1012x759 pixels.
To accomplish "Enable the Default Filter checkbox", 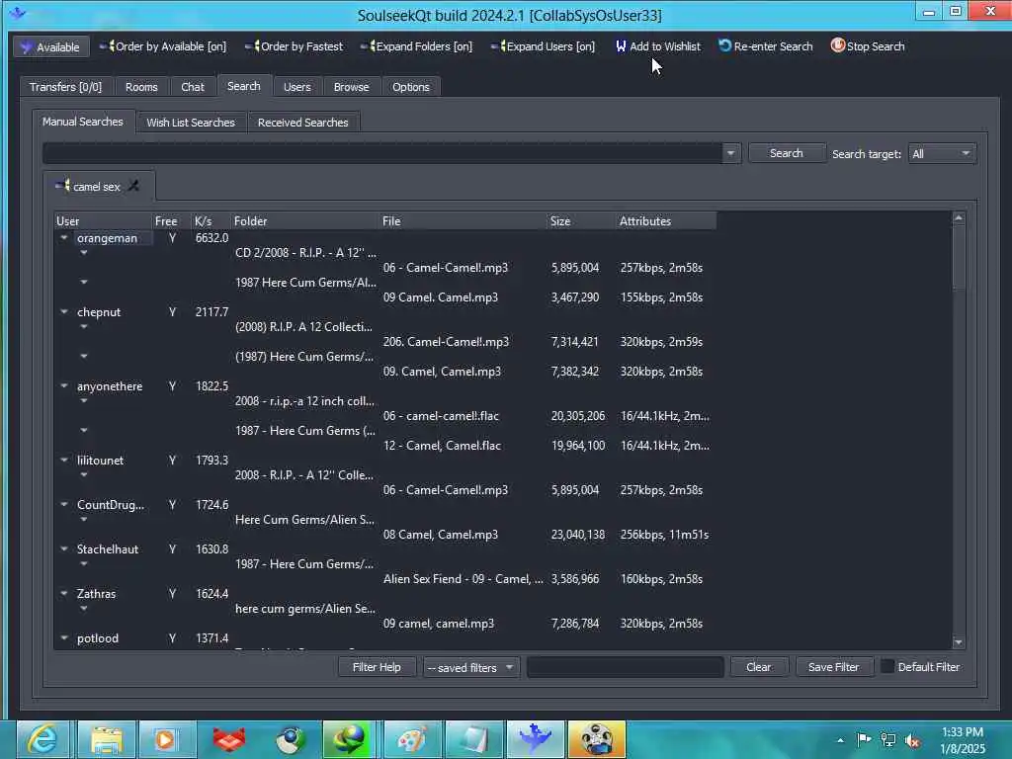I will [887, 667].
